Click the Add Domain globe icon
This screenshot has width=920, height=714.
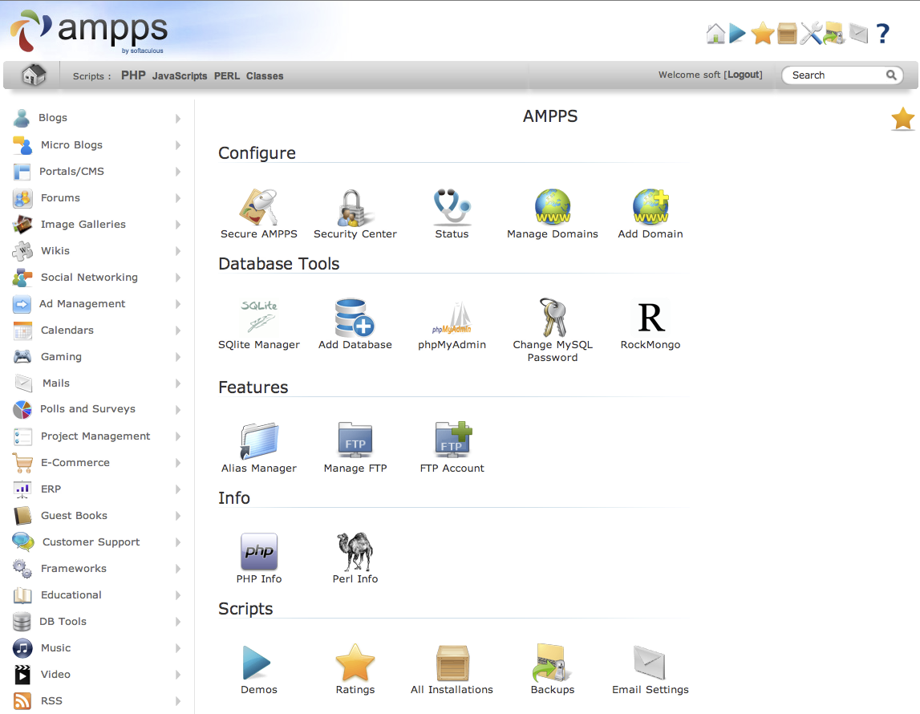coord(650,206)
